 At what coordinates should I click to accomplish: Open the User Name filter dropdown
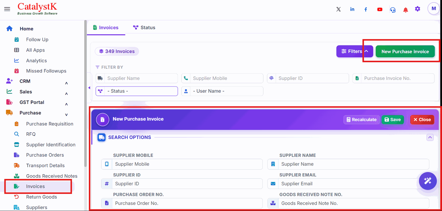[x=222, y=91]
